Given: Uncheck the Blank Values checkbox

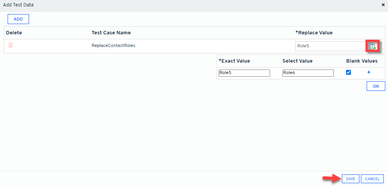Looking at the screenshot, I should 348,73.
